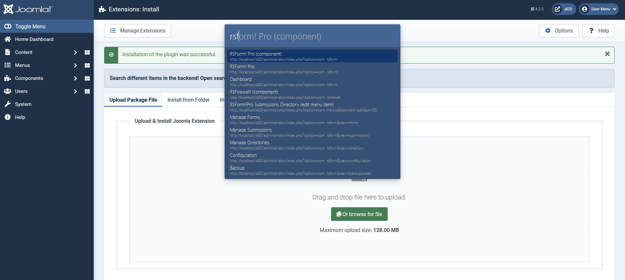
Task: Open Users dashboard grid icon
Action: tap(87, 91)
